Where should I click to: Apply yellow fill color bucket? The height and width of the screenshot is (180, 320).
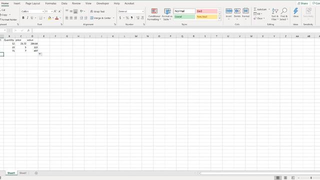click(x=49, y=18)
